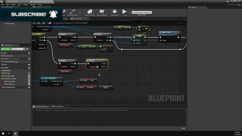242x136 pixels.
Task: Toggle Harm_Player variable editable eye
Action: (29, 84)
